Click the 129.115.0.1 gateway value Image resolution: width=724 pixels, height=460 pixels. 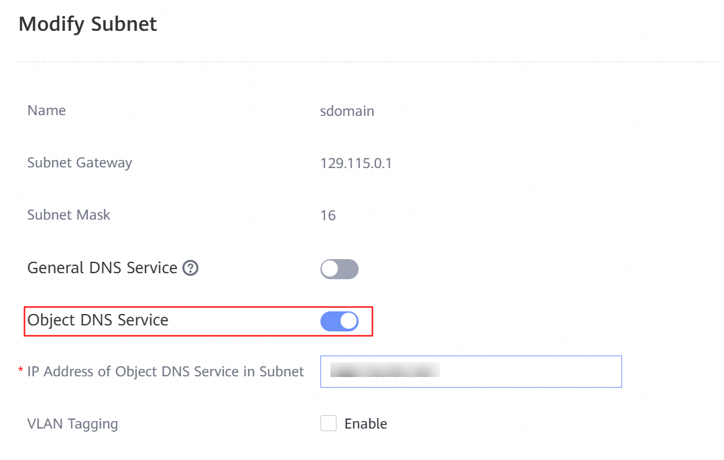pos(356,163)
